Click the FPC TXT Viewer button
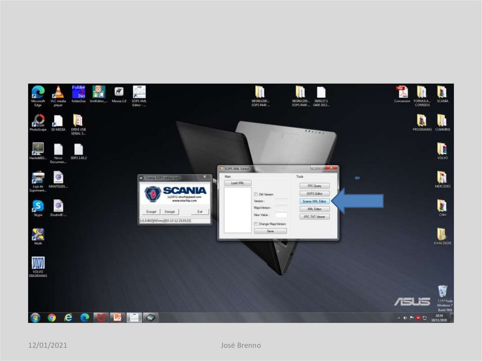Screen dimensions: 482x361 coord(314,217)
